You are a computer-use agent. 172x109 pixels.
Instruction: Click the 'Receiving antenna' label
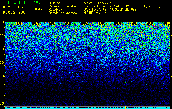[63, 13]
